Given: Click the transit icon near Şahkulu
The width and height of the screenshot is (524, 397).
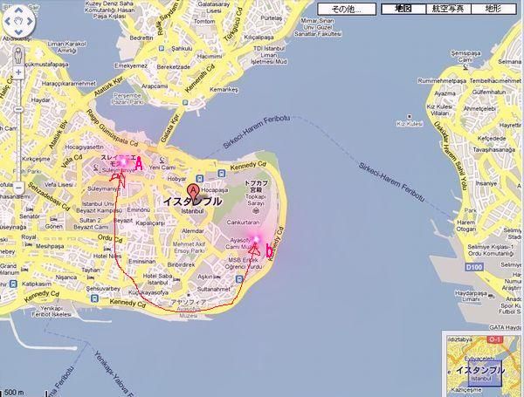Looking at the screenshot, I should point(162,48).
